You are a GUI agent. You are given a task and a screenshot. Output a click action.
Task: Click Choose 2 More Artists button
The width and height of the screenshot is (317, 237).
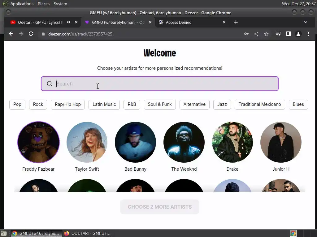160,207
